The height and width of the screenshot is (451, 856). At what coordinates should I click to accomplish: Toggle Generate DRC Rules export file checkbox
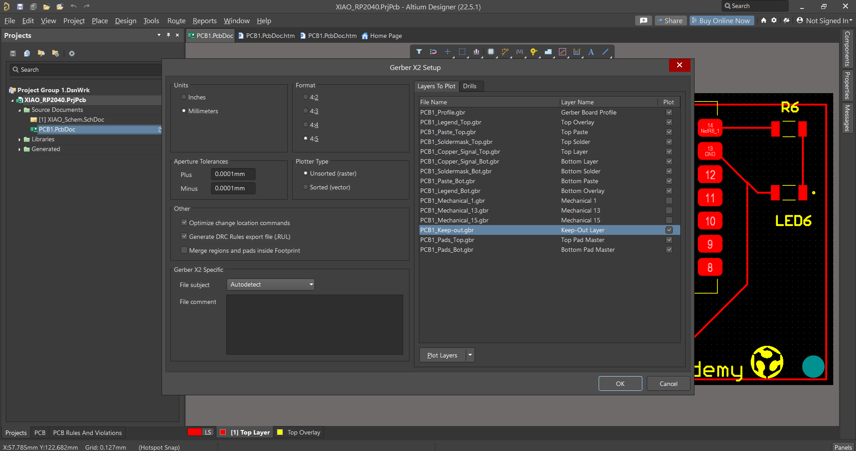coord(184,237)
